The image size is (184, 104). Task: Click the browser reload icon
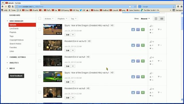point(135,7)
